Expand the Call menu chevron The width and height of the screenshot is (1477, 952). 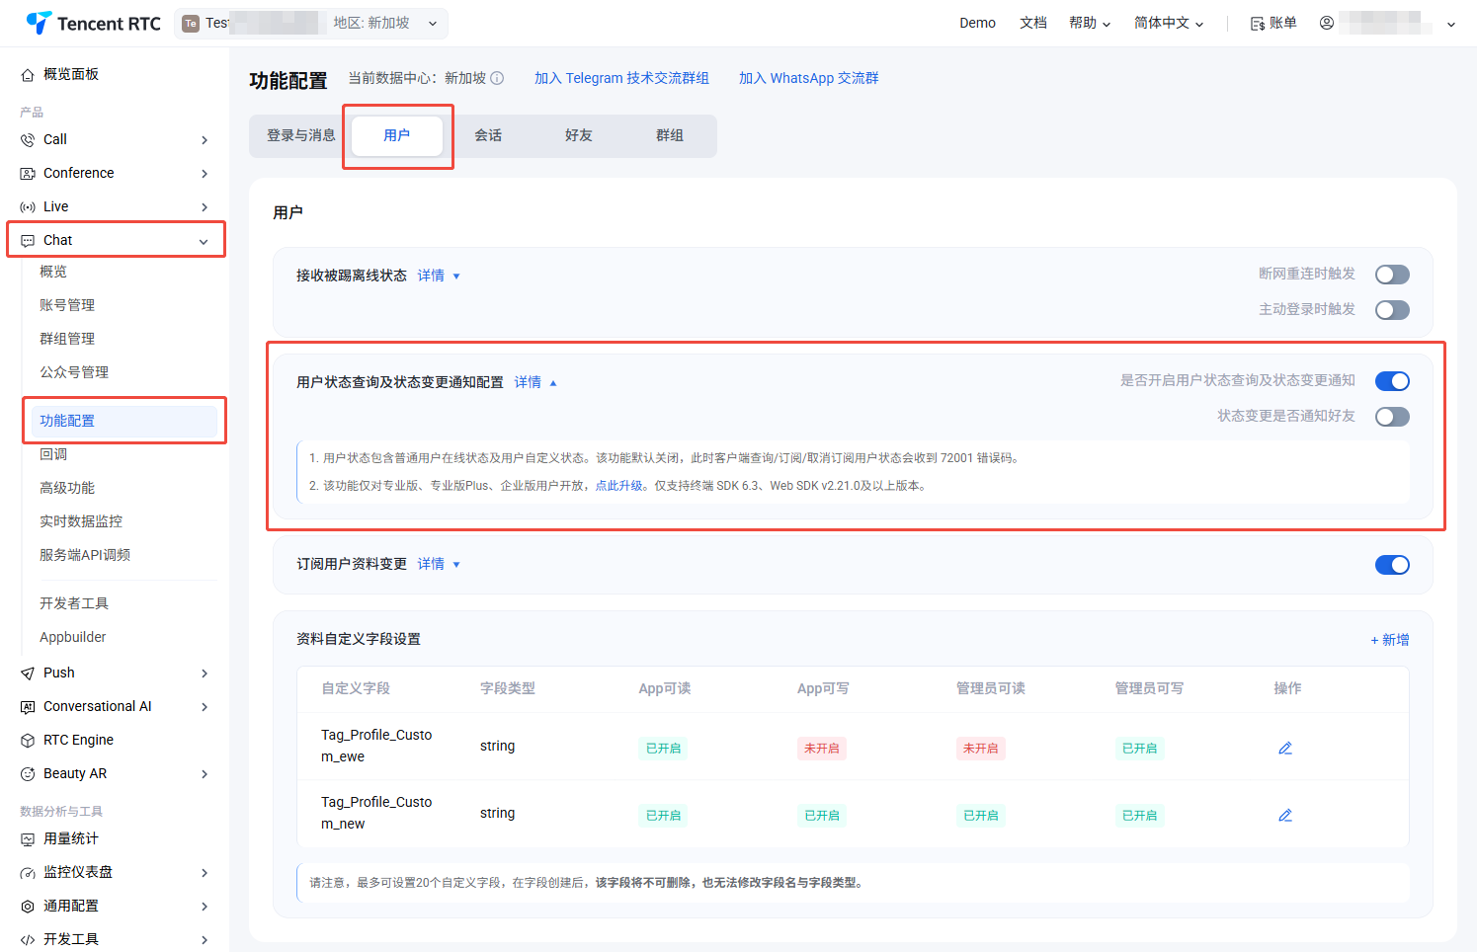[205, 140]
